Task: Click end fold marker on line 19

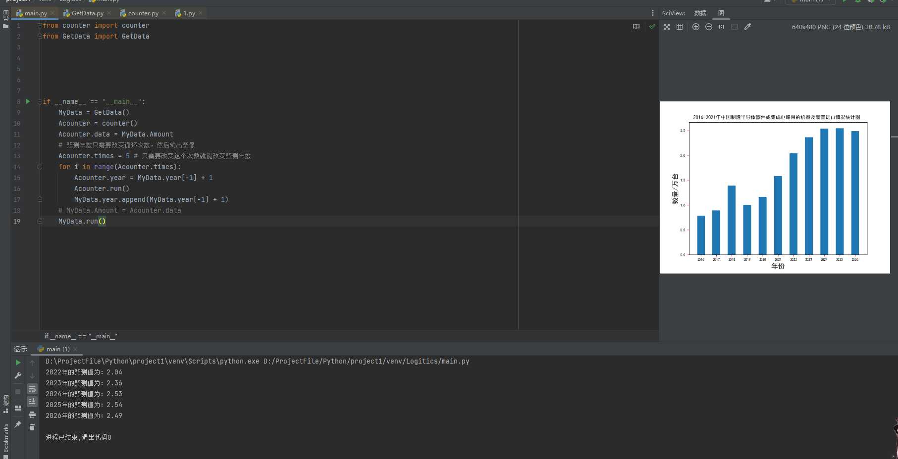Action: click(x=40, y=222)
